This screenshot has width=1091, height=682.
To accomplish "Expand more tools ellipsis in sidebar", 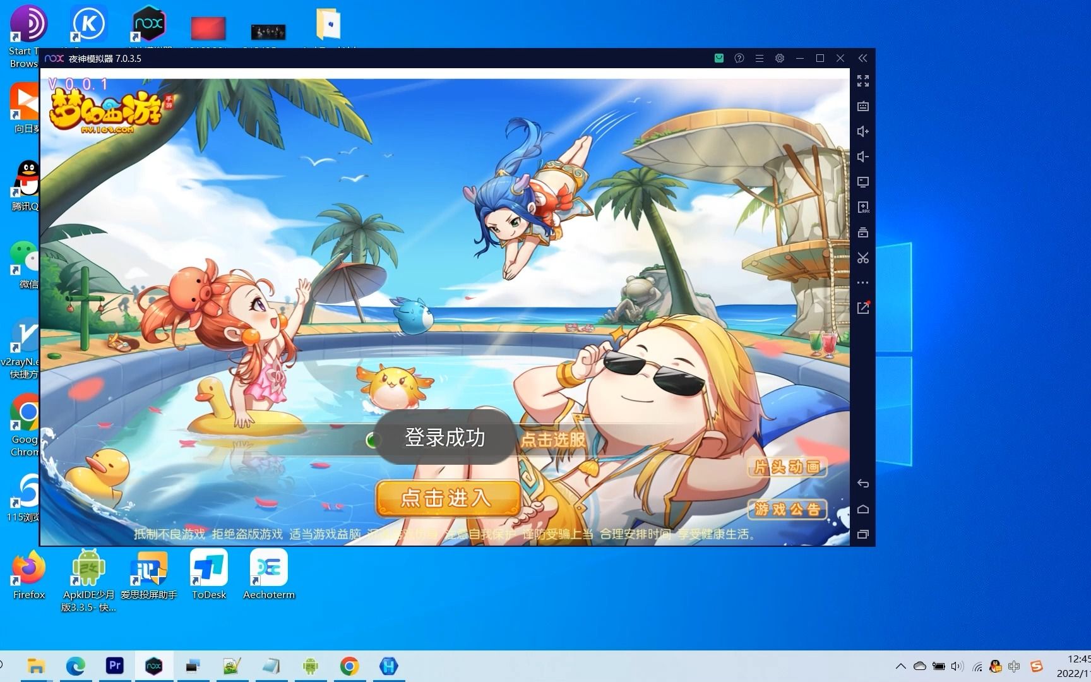I will (x=862, y=283).
